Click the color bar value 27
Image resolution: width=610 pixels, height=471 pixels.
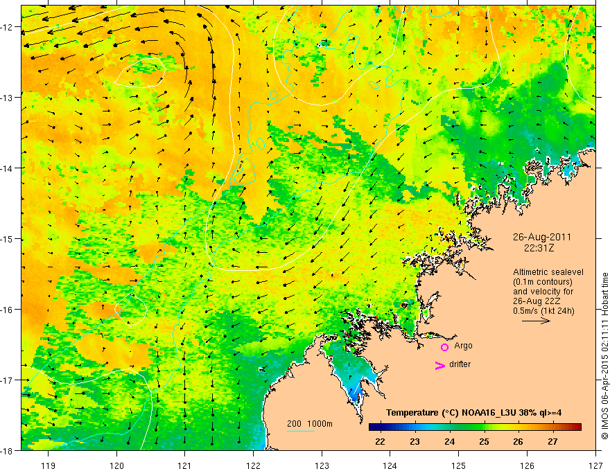[x=553, y=441]
